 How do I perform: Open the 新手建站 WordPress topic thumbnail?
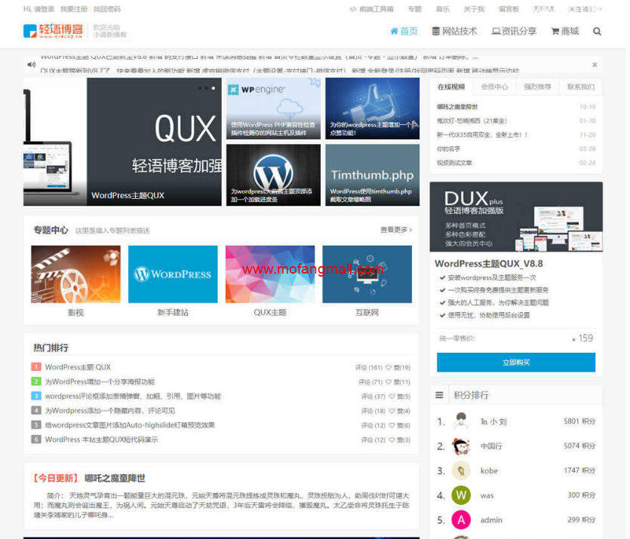[x=173, y=274]
